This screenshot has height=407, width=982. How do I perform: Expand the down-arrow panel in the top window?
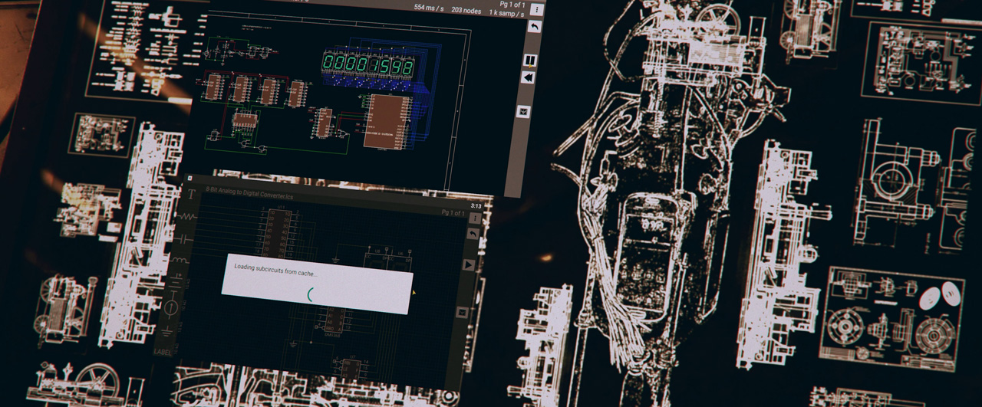[525, 111]
